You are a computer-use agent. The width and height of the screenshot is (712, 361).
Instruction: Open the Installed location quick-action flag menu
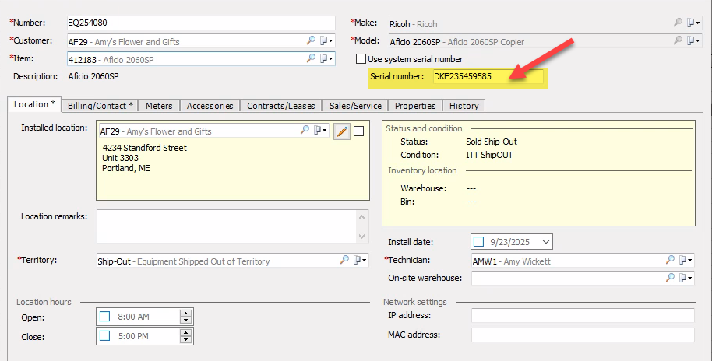pos(320,130)
